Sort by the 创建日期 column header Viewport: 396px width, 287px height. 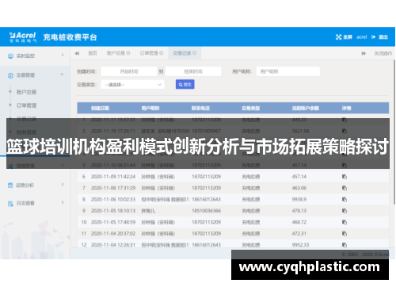100,108
